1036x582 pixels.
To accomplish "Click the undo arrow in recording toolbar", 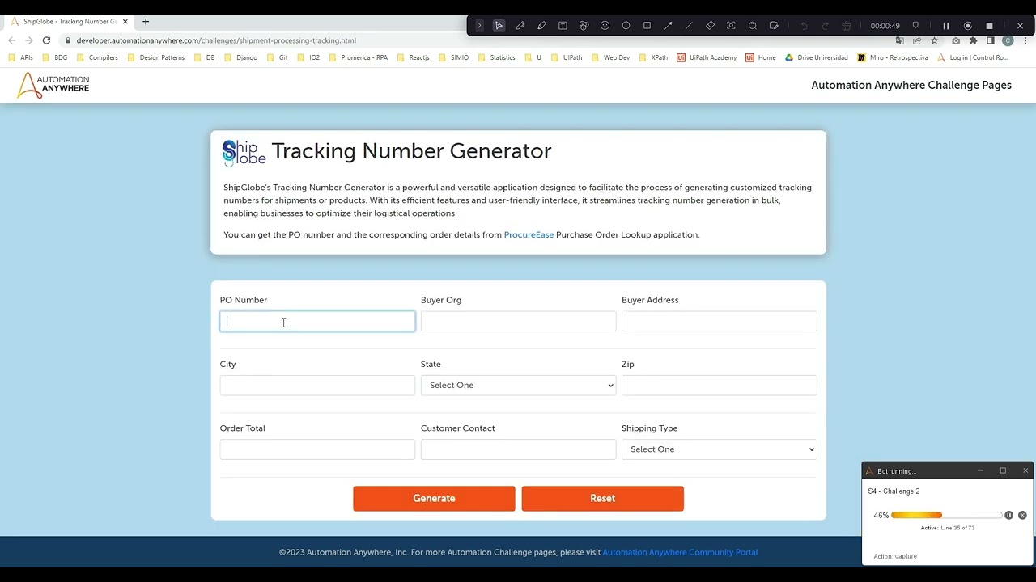I will coord(805,26).
